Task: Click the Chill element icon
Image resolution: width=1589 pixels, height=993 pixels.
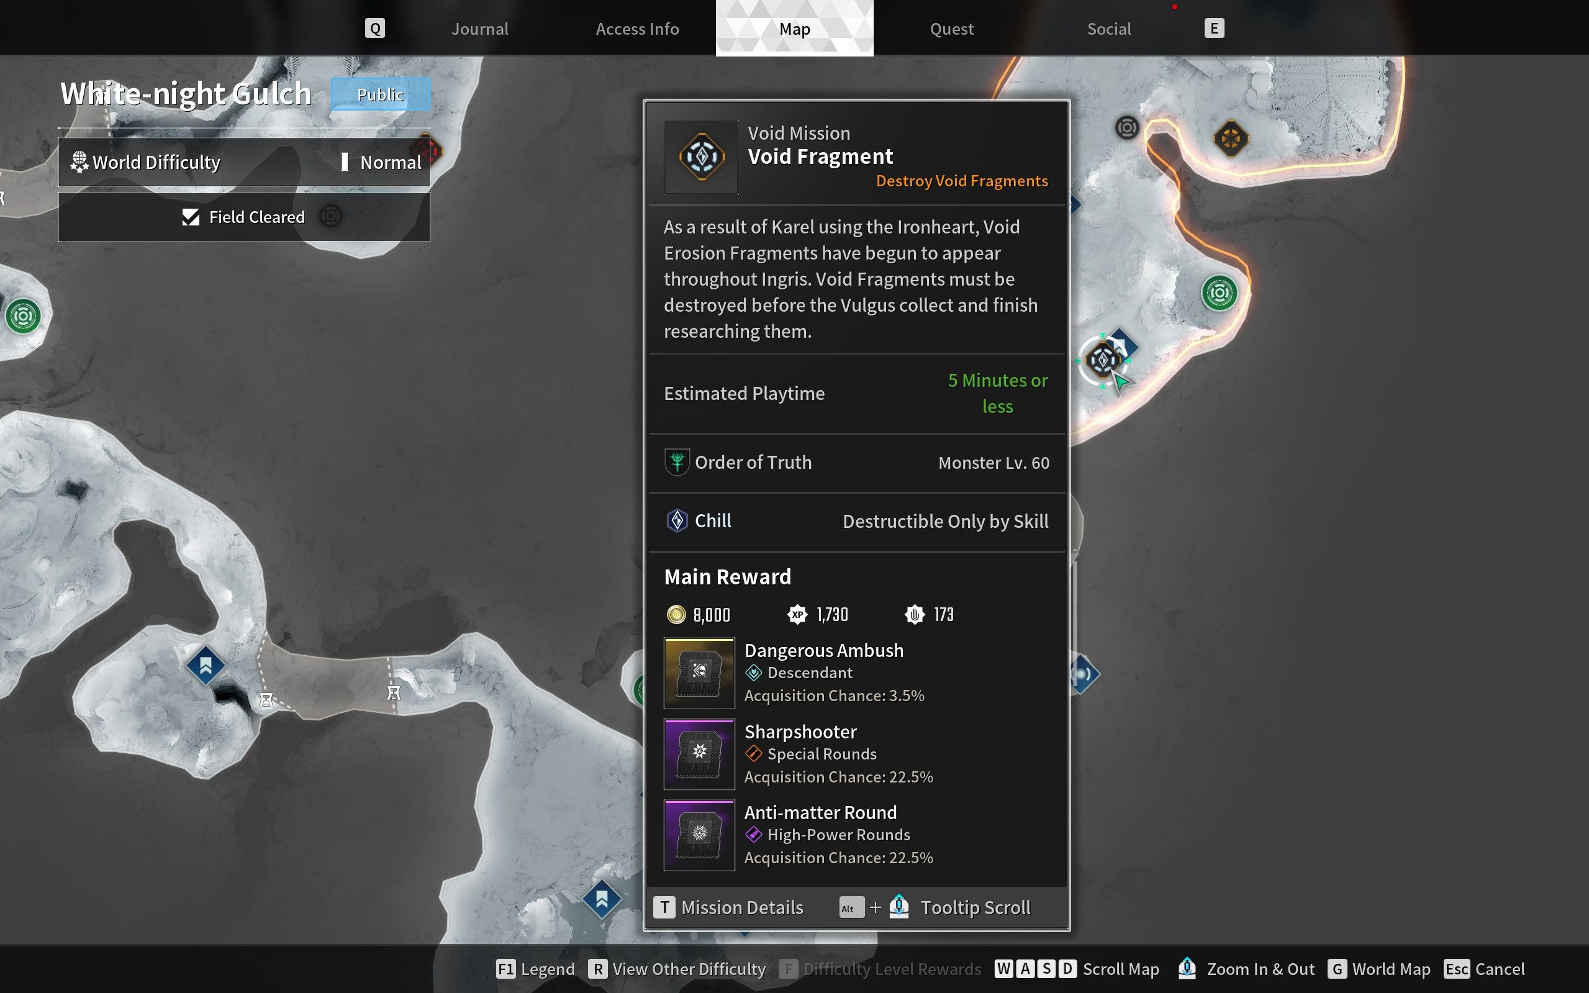Action: [x=675, y=520]
